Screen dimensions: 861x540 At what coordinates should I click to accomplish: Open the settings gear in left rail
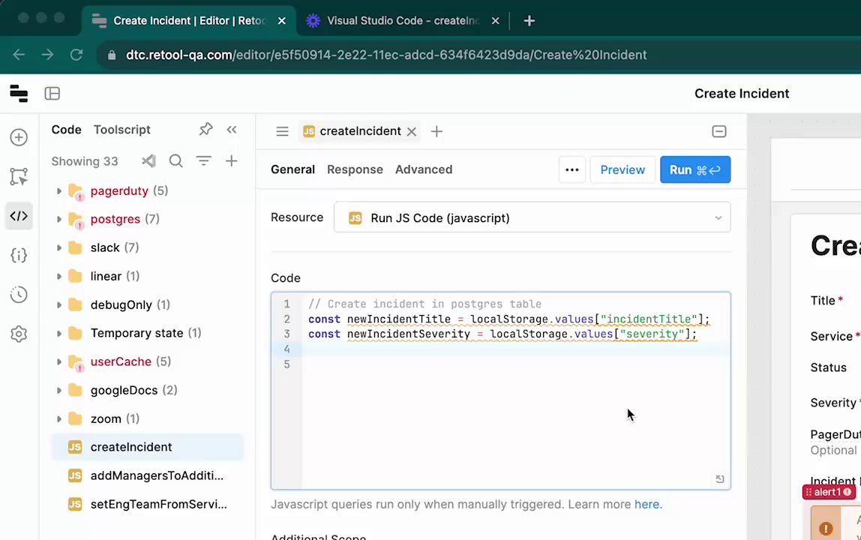19,334
